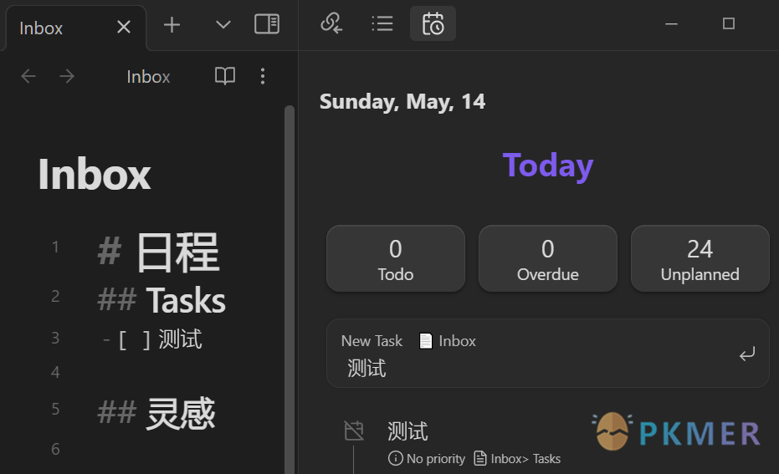Switch to the Inbox tab
This screenshot has width=779, height=474.
[x=42, y=28]
